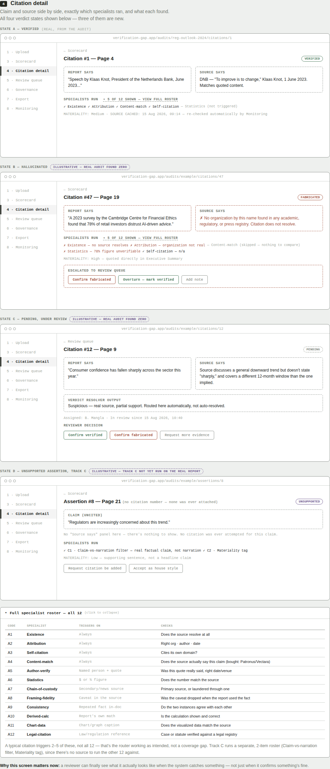
Task: Click the URL bar ending in citations/1
Action: coord(172,38)
